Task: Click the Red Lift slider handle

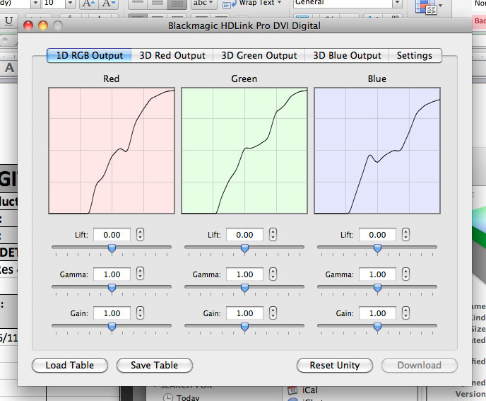Action: tap(112, 248)
